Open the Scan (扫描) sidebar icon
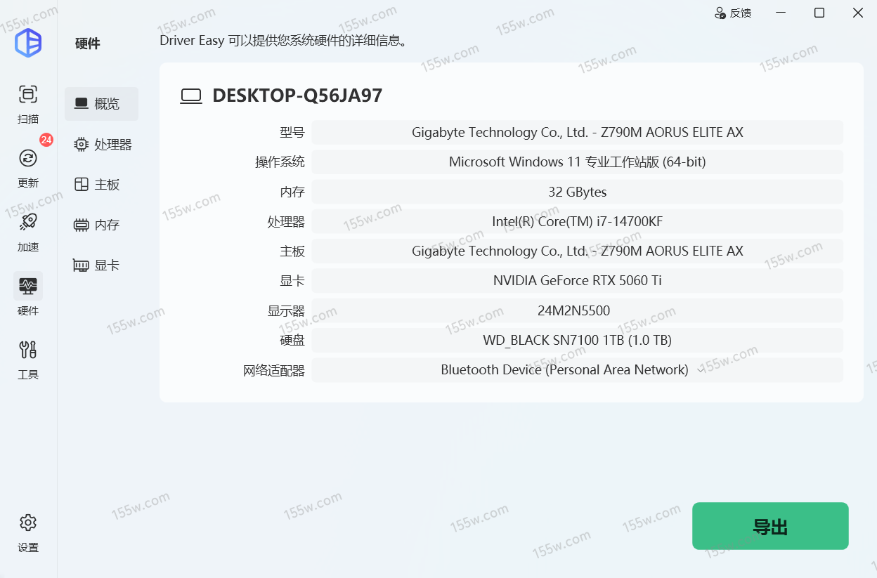The width and height of the screenshot is (877, 578). pyautogui.click(x=28, y=94)
